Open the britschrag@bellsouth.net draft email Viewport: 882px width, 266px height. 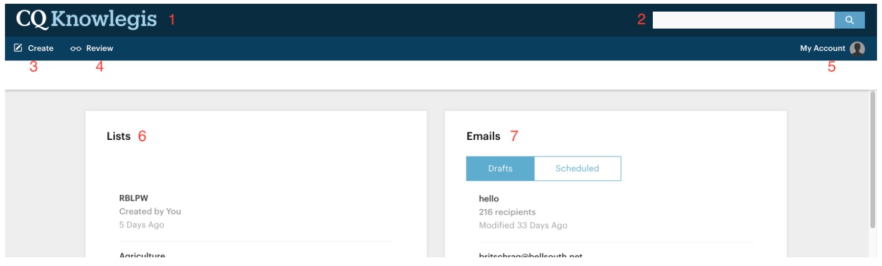(x=530, y=256)
